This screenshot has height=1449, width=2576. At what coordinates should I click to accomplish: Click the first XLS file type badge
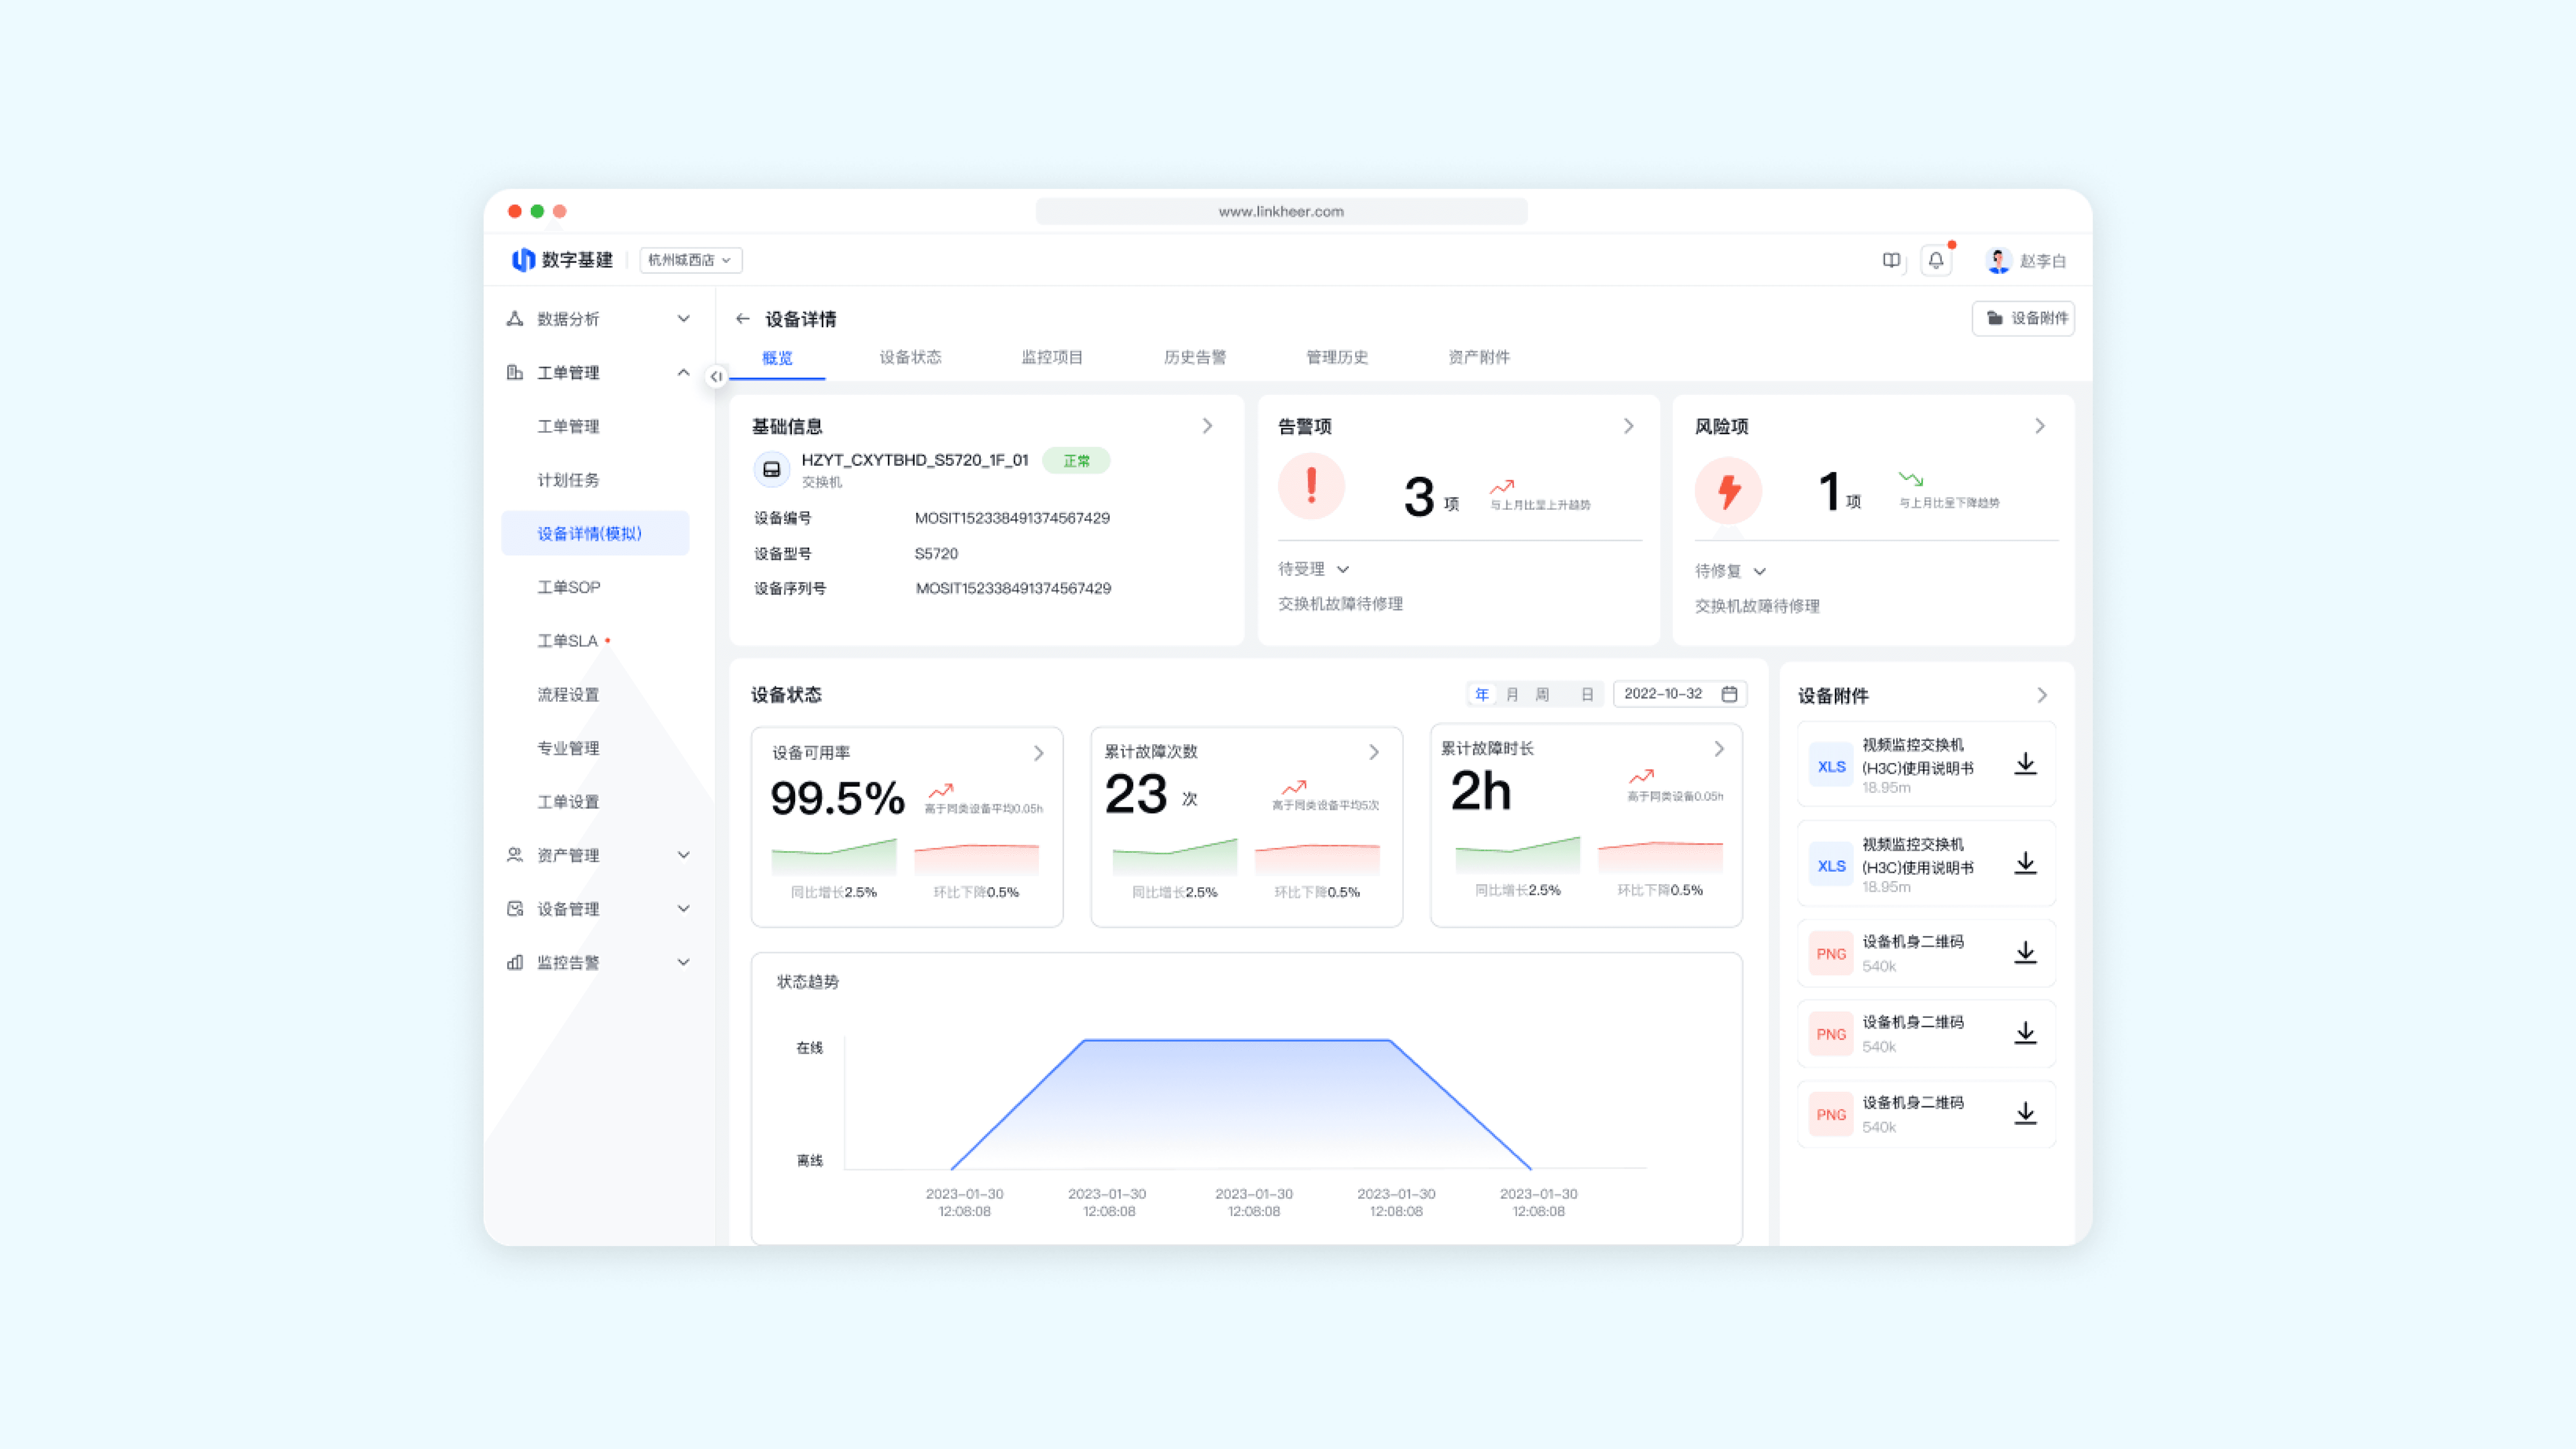coord(1831,766)
